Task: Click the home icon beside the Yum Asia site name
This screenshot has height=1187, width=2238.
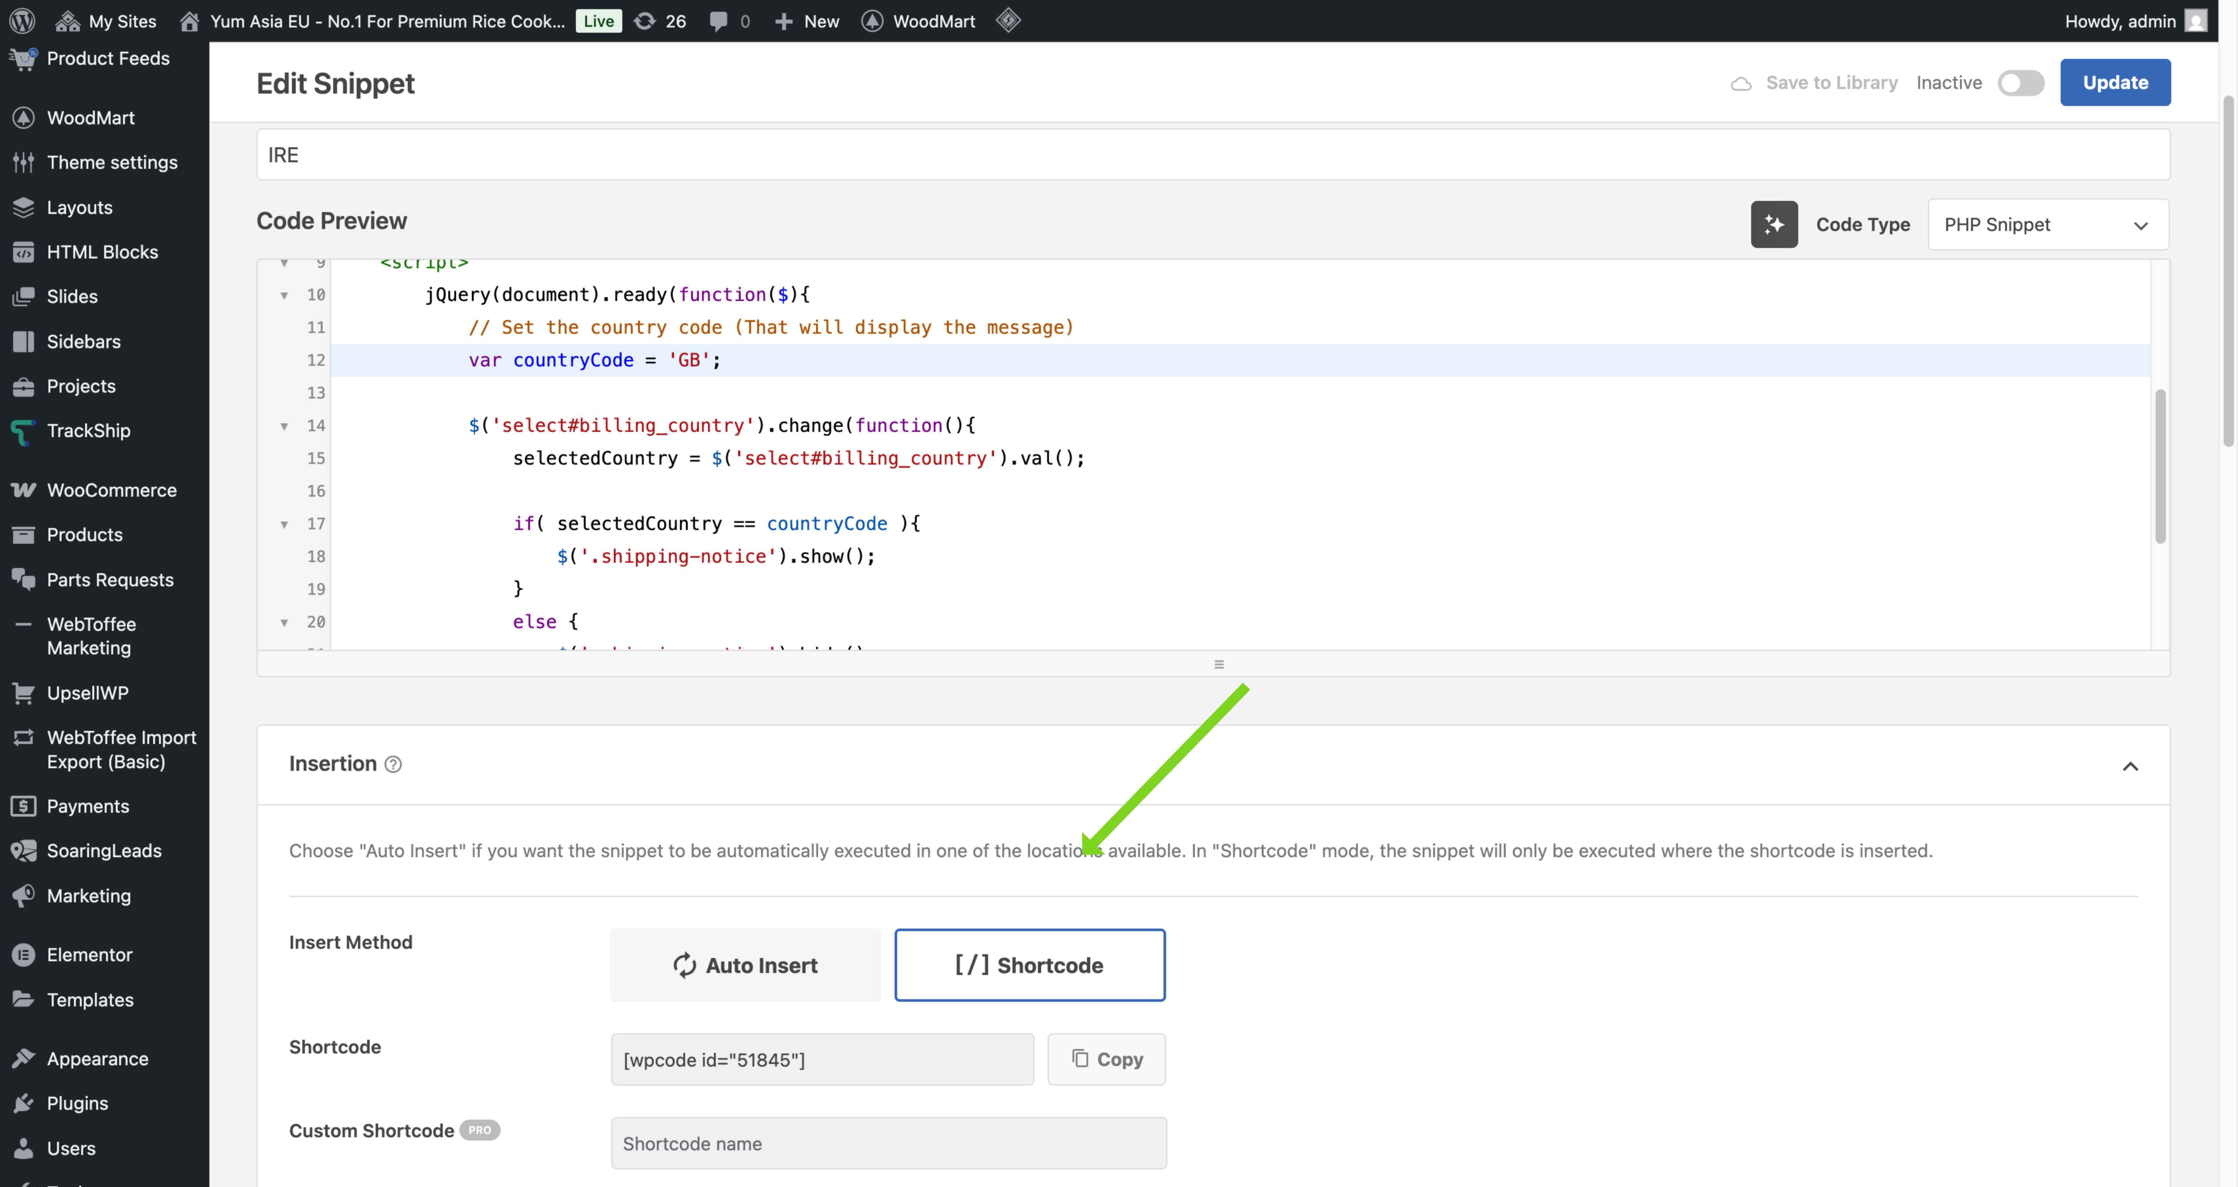Action: [x=189, y=21]
